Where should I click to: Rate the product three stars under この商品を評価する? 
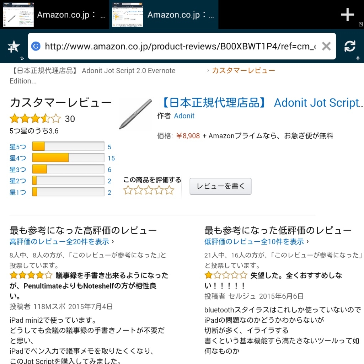pos(149,190)
